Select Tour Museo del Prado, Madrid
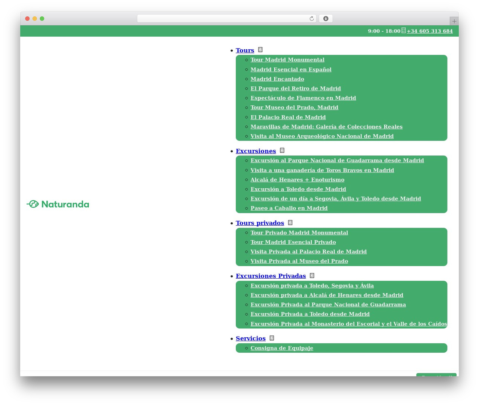The width and height of the screenshot is (479, 405). [294, 108]
